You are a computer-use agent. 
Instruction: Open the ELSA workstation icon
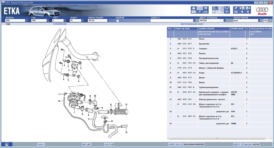point(215,8)
